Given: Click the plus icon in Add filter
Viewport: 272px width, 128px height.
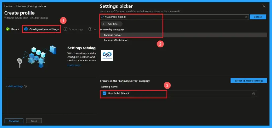Looking at the screenshot, I should point(103,24).
